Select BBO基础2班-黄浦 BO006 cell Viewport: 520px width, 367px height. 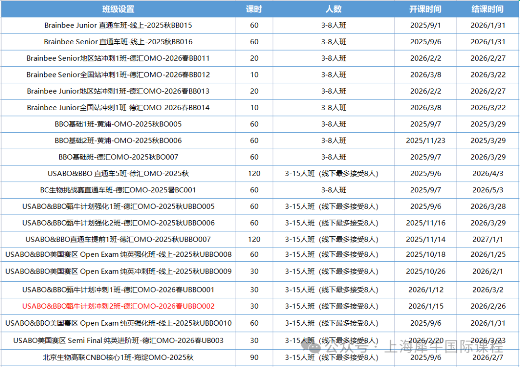118,140
